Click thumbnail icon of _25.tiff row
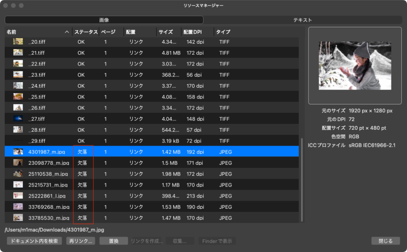The width and height of the screenshot is (407, 252). point(18,96)
